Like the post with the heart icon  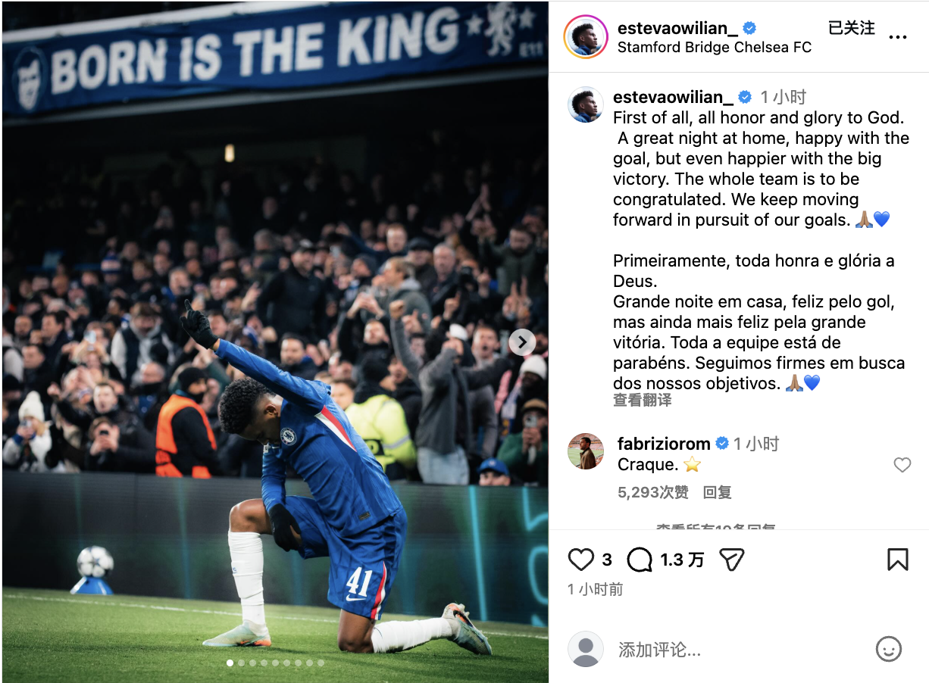click(581, 560)
